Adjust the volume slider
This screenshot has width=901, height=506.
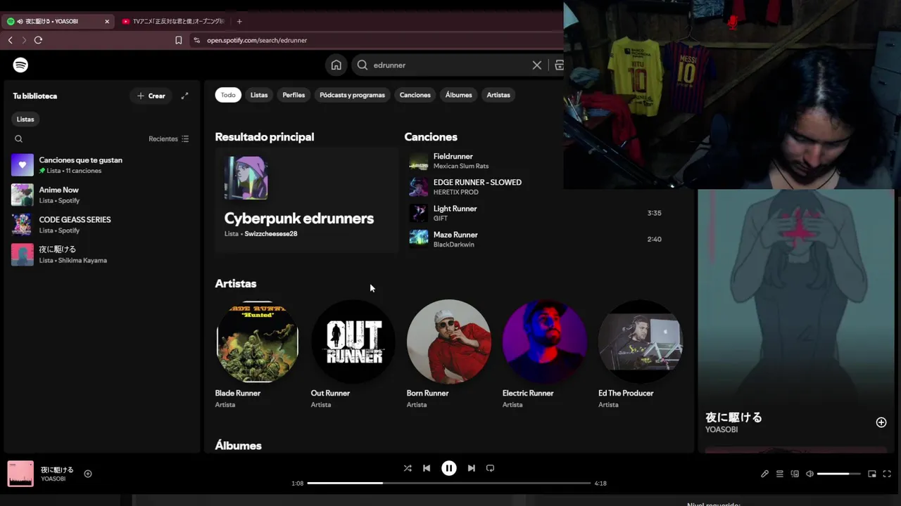coord(839,474)
